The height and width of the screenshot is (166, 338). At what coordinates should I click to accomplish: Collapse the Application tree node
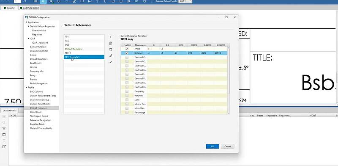point(27,22)
